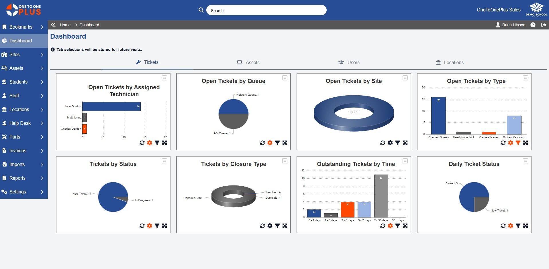The image size is (549, 269).
Task: Select Settings in the sidebar
Action: point(18,192)
